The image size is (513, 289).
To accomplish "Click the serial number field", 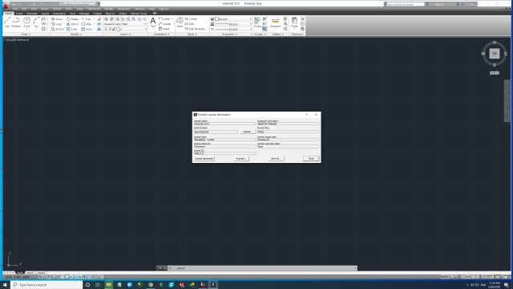I will coord(216,132).
